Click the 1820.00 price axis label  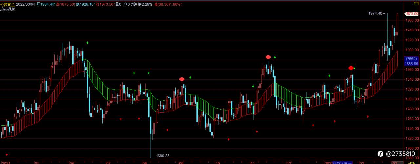click(x=412, y=89)
